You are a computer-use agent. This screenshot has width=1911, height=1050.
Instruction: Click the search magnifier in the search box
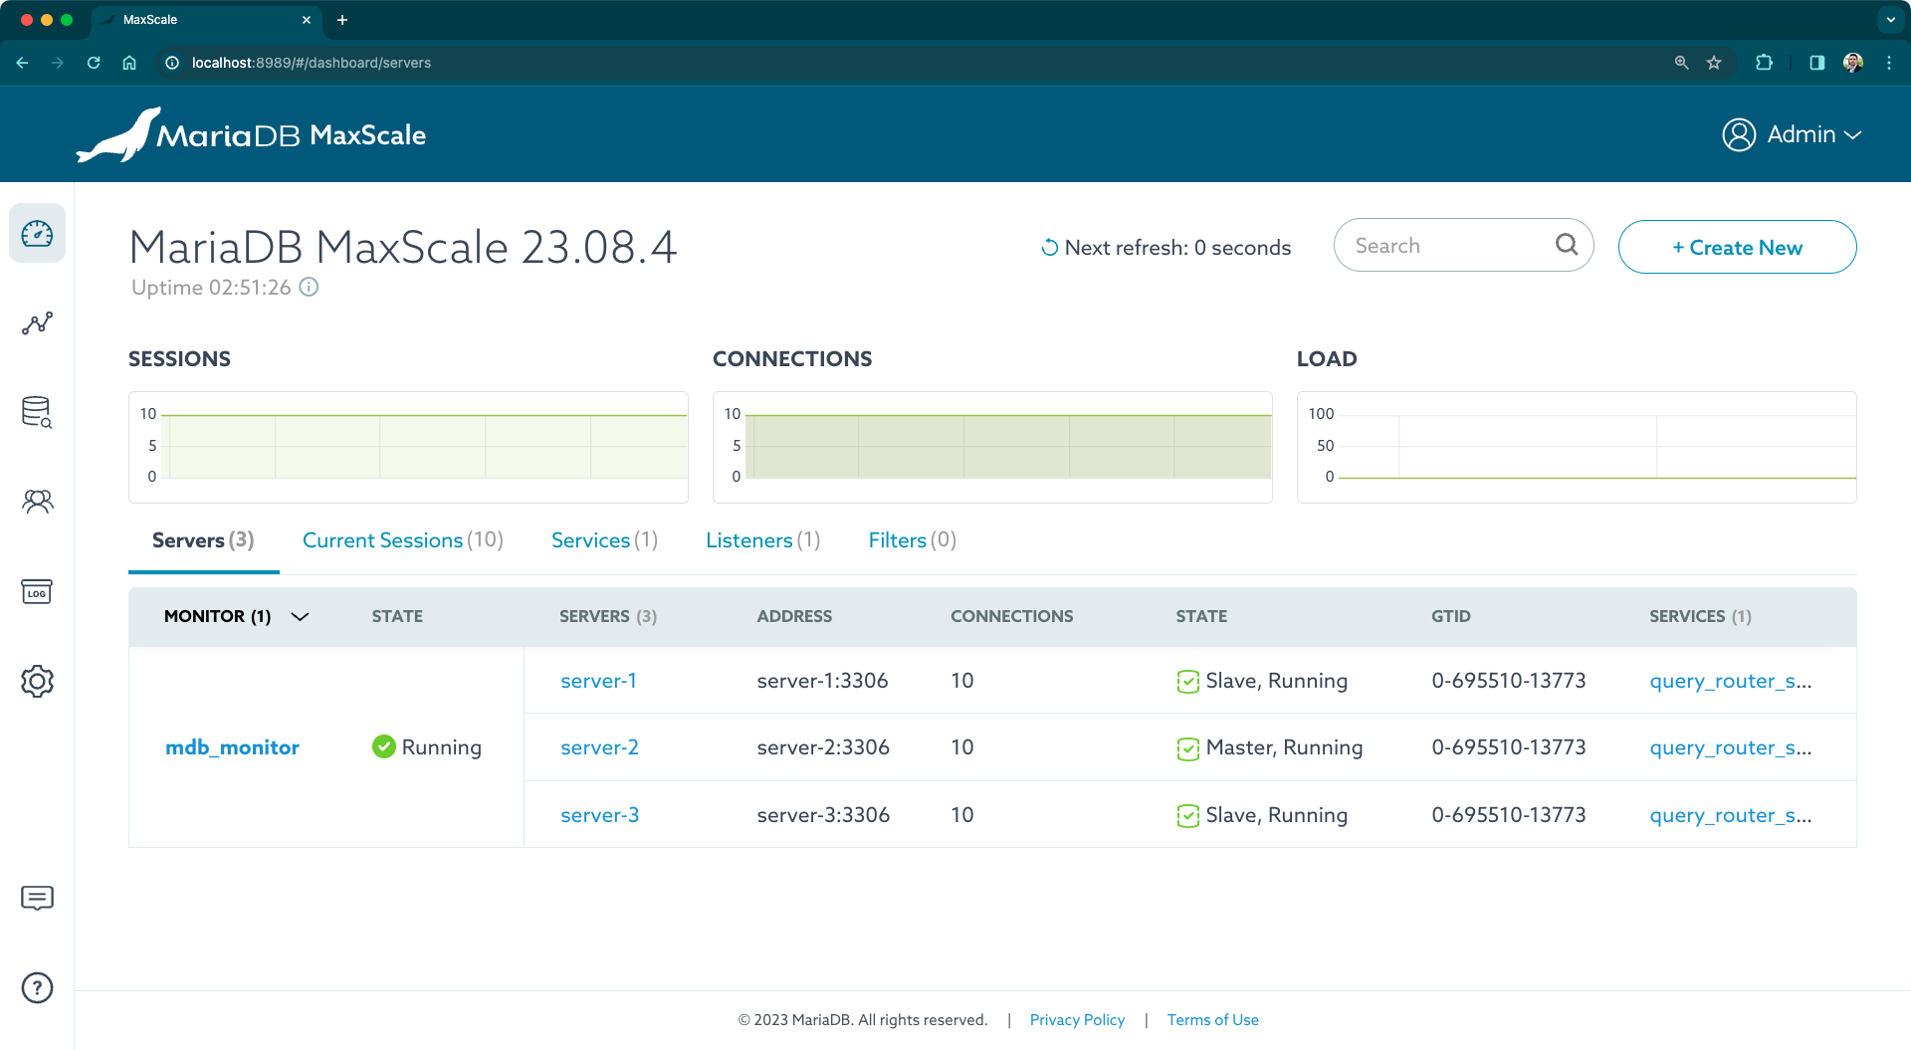1567,244
